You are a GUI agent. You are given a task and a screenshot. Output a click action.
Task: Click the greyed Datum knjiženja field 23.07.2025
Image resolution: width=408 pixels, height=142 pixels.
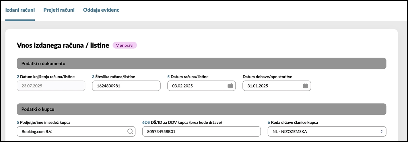51,86
